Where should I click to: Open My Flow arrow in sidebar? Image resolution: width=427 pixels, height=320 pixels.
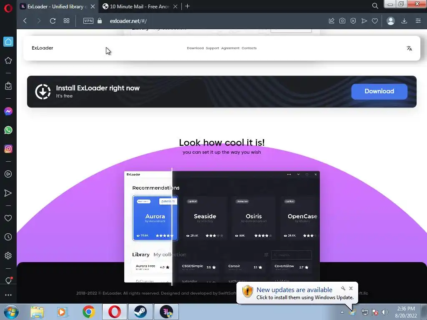(8, 193)
